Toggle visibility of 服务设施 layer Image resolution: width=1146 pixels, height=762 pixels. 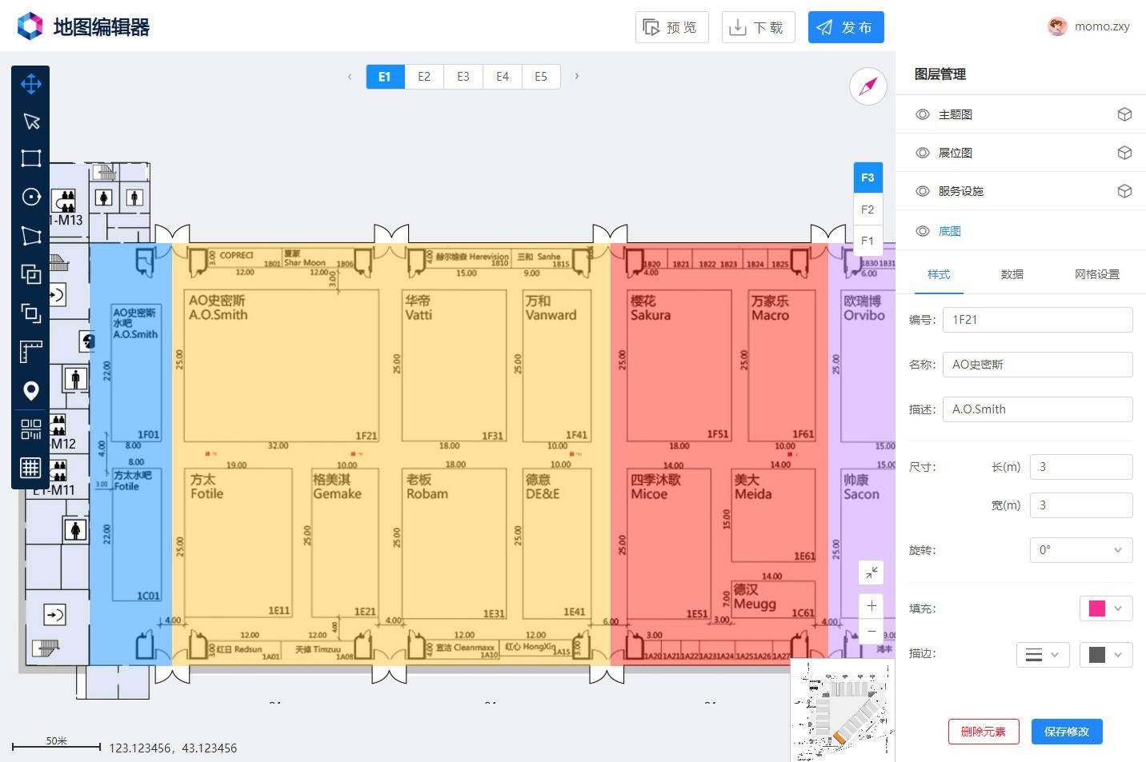coord(923,191)
